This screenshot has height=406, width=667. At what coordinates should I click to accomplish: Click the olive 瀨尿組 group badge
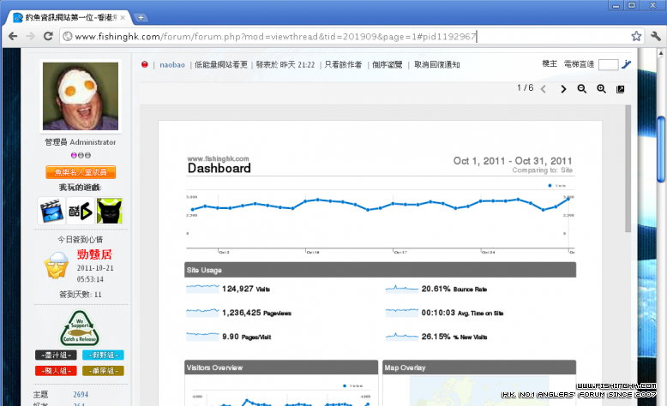coord(103,371)
